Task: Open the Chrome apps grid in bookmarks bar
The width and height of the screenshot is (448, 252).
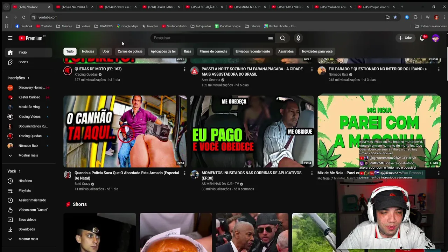Action: 6,26
